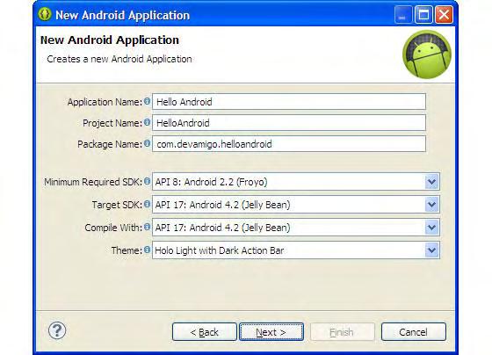Click the title bar application icon

click(x=45, y=14)
